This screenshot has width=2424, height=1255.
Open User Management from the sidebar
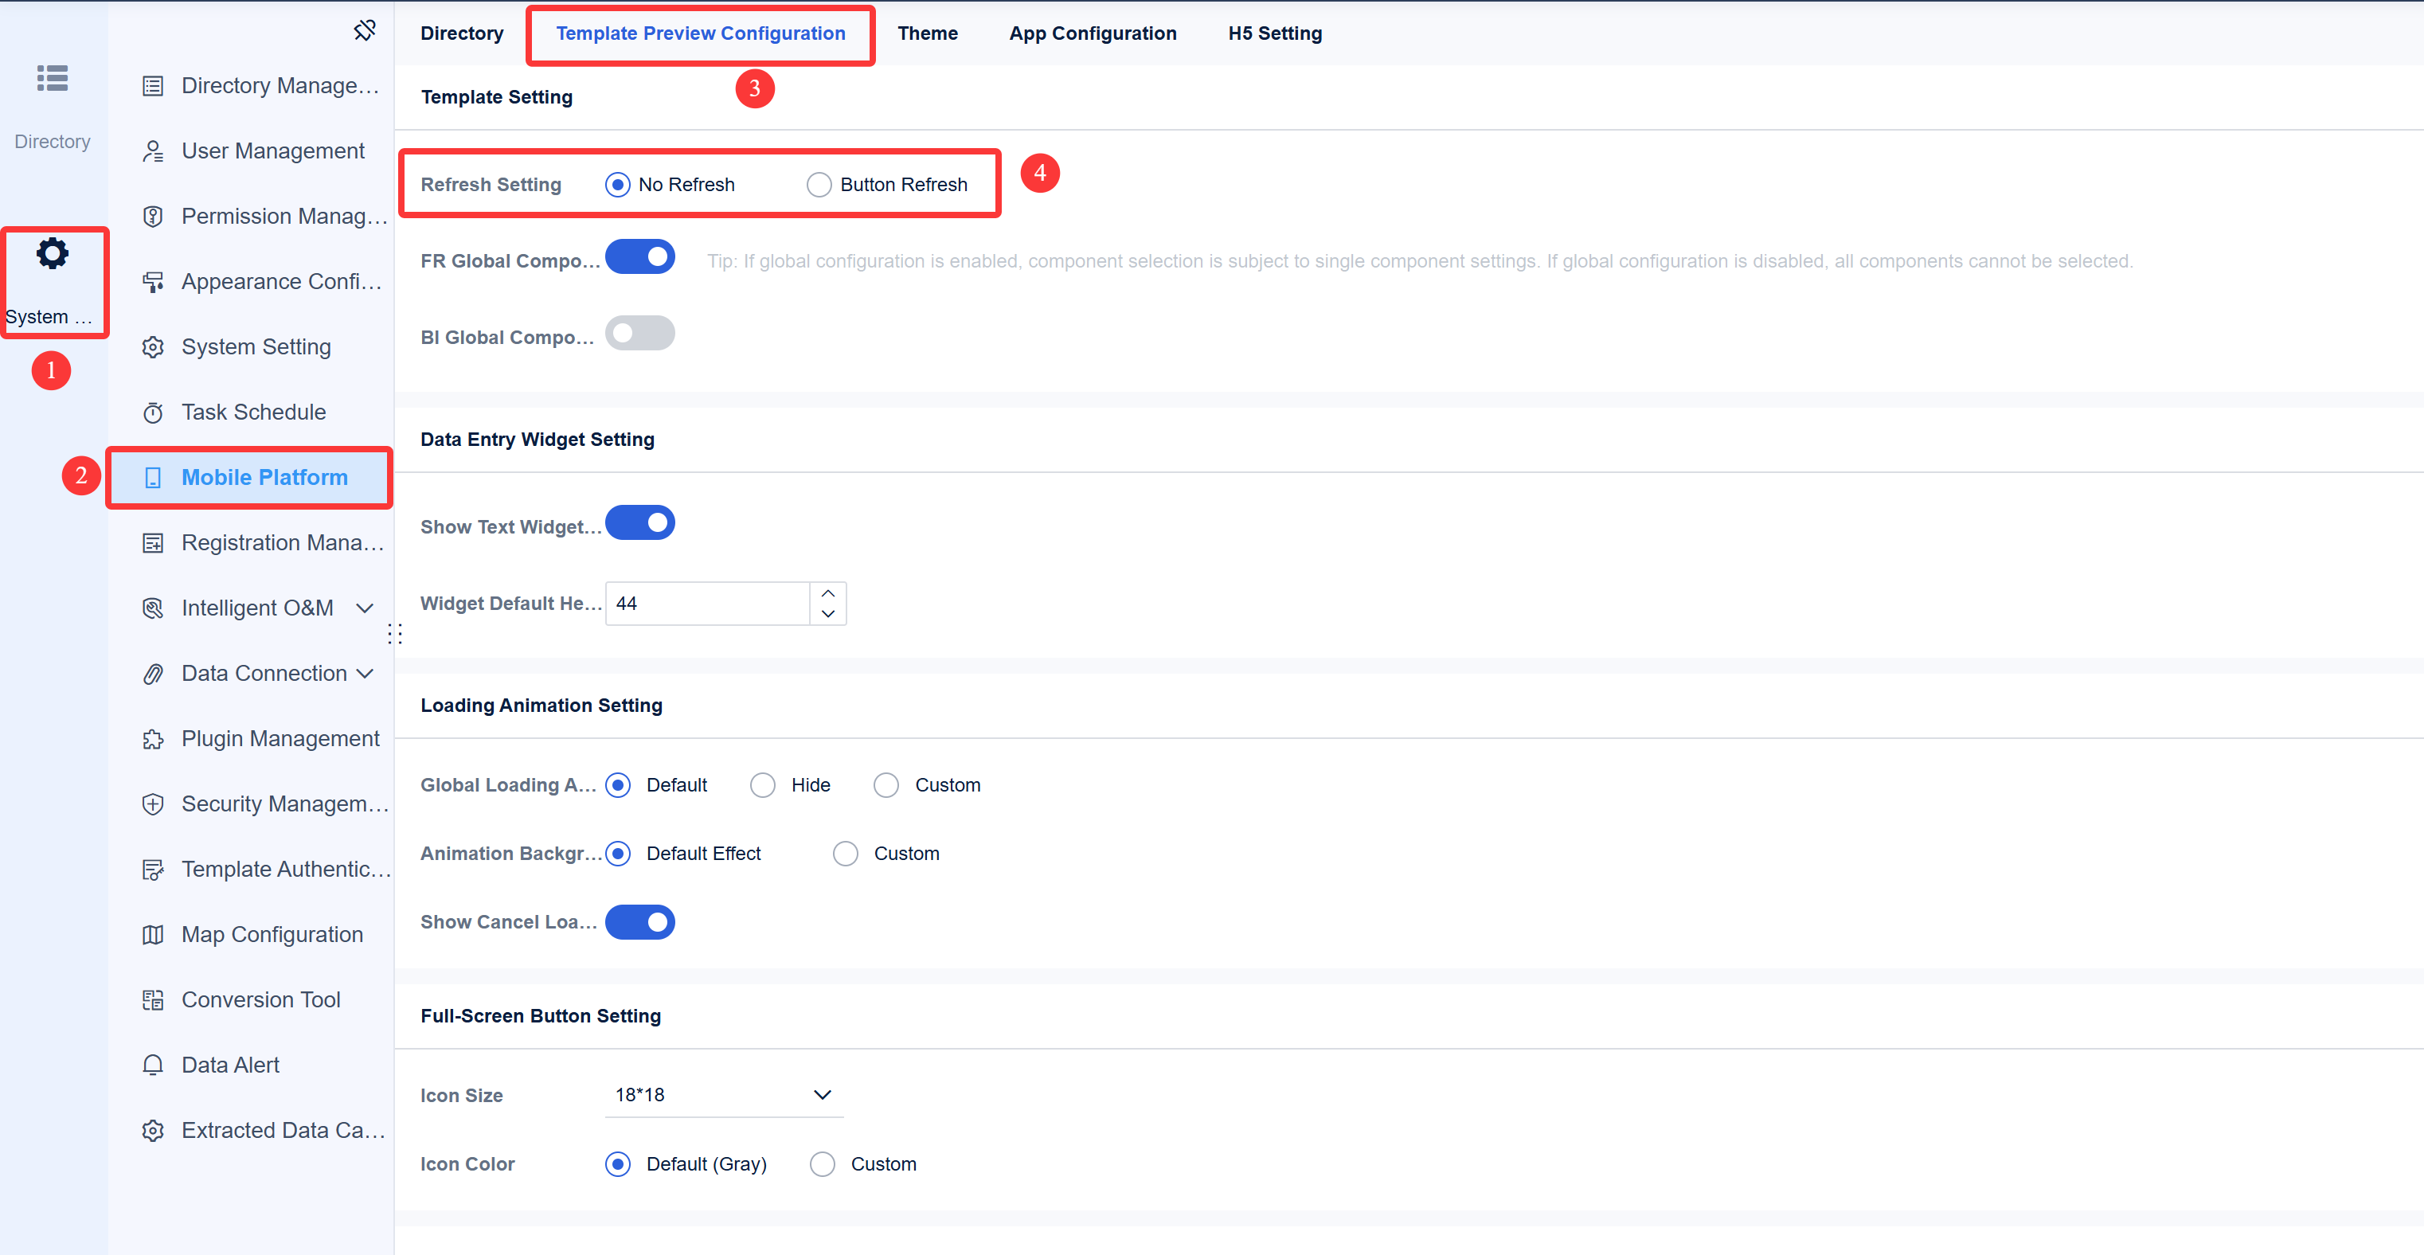click(x=272, y=151)
